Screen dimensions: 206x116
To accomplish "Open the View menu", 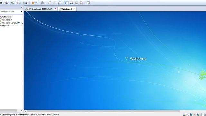I will 6,3.
